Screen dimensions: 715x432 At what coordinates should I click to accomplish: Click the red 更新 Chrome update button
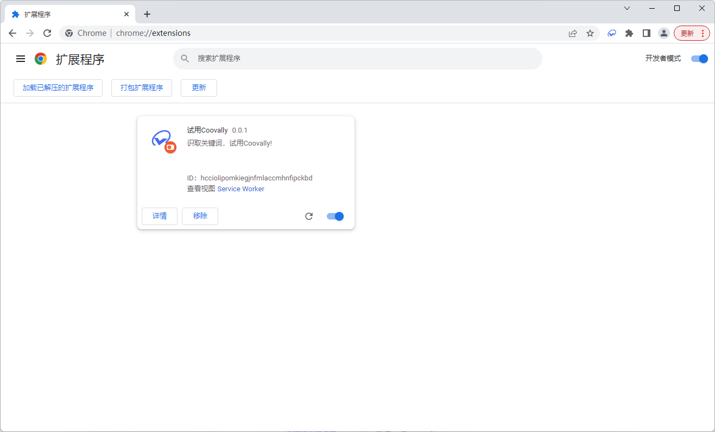(x=692, y=33)
